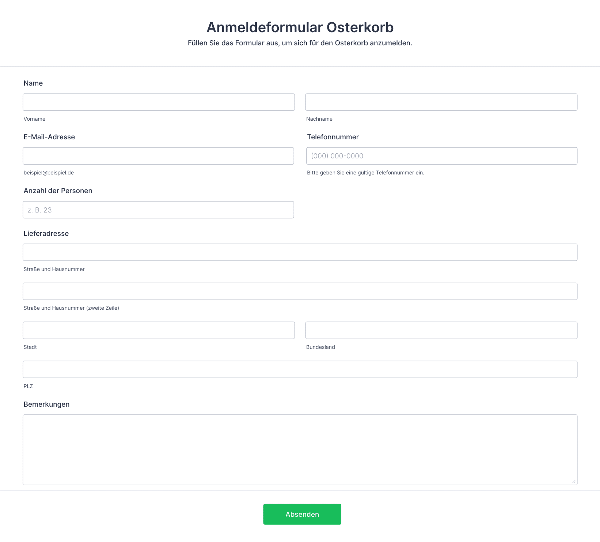The width and height of the screenshot is (600, 542).
Task: Click the Name section label
Action: coord(33,83)
